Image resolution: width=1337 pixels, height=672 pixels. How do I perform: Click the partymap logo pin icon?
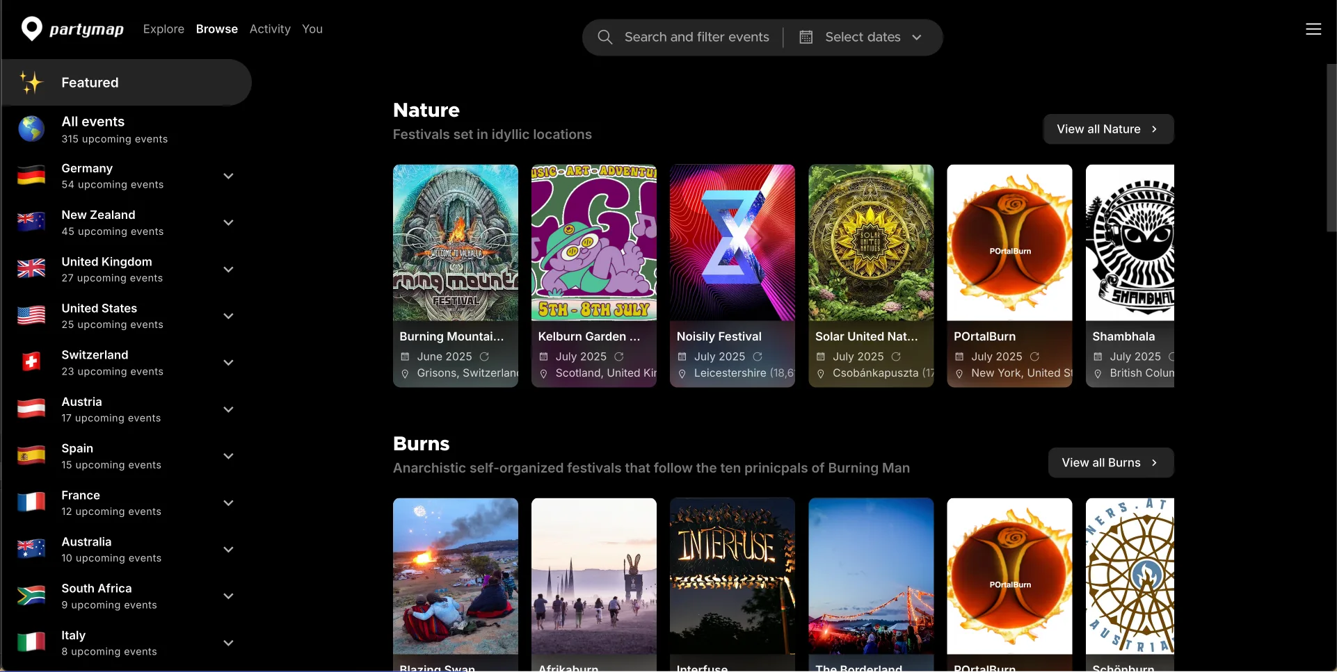click(x=32, y=28)
